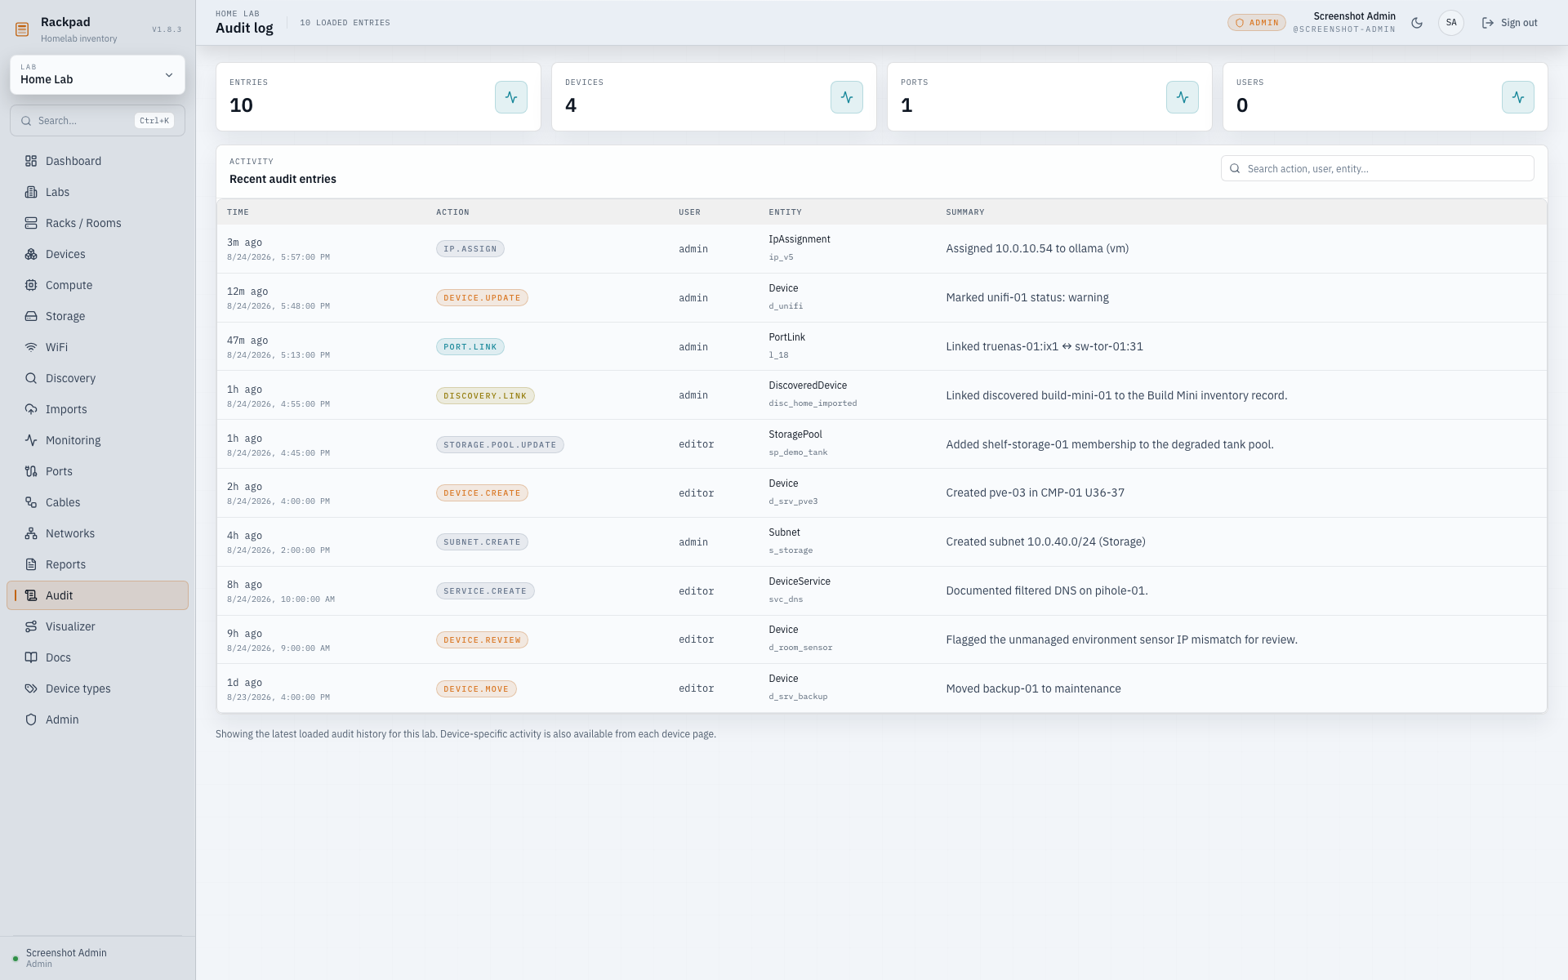
Task: Click the Networks topology icon
Action: [x=31, y=533]
